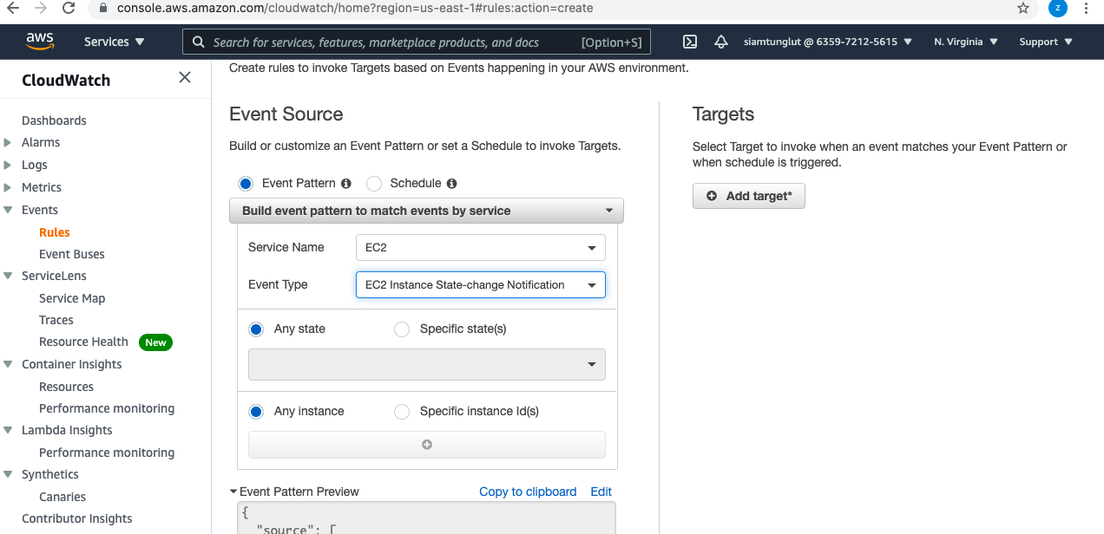1104x534 pixels.
Task: Click the Copy to clipboard link
Action: tap(528, 492)
